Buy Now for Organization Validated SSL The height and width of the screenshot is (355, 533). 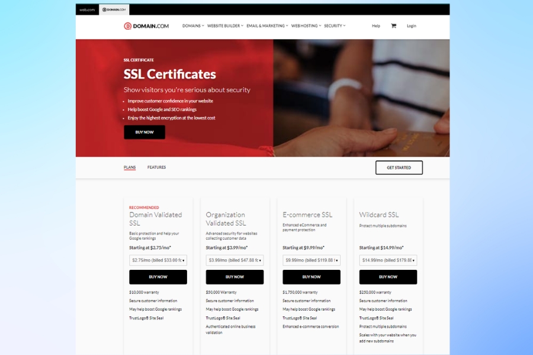click(x=235, y=277)
